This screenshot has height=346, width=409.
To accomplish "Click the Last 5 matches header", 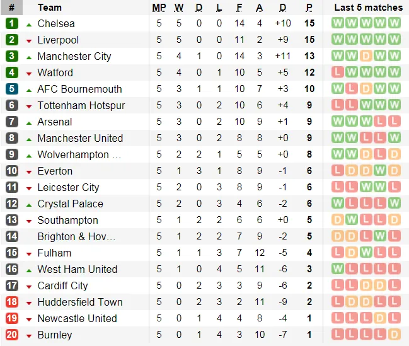I will pos(368,8).
